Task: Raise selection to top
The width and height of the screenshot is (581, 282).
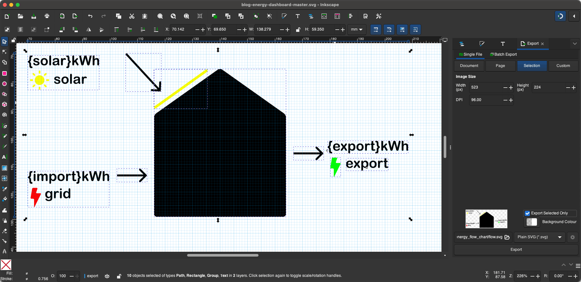Action: pos(116,30)
